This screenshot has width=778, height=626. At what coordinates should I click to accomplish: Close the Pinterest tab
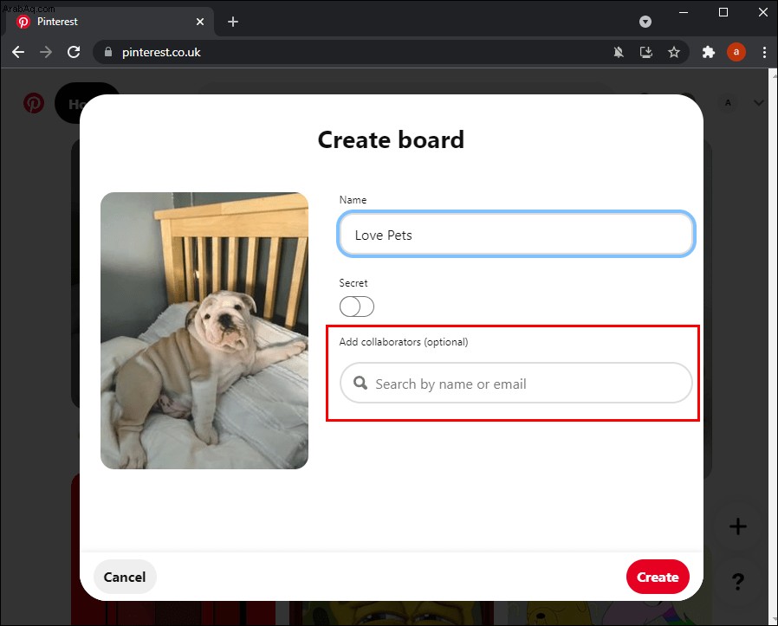[200, 22]
